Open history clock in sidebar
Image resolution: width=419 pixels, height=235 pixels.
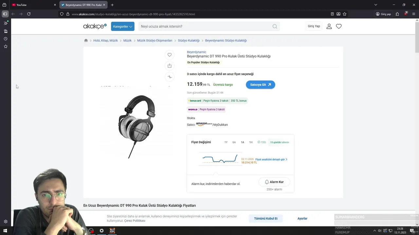[6, 39]
